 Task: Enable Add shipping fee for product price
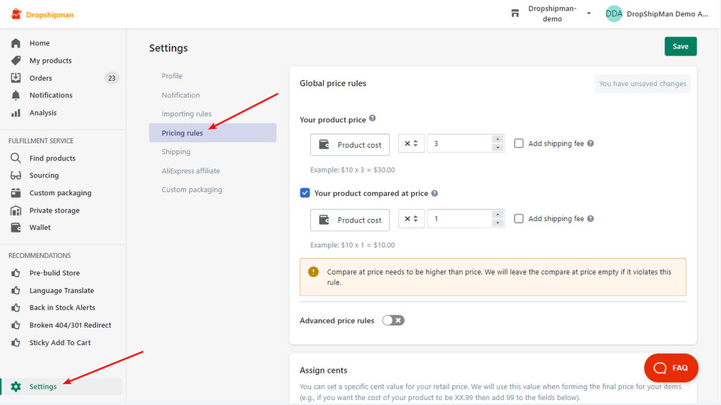(519, 144)
